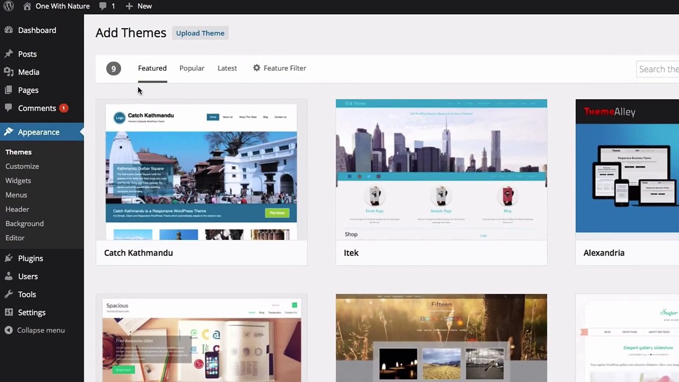This screenshot has width=679, height=382.
Task: Open the One With Nature site link
Action: click(x=62, y=6)
